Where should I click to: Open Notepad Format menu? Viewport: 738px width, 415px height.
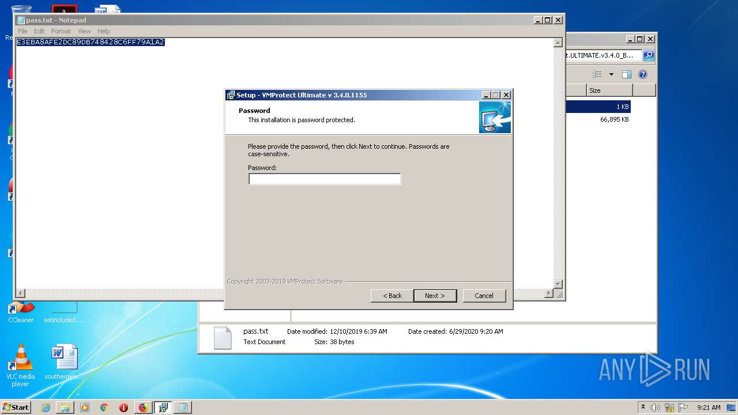pos(61,31)
